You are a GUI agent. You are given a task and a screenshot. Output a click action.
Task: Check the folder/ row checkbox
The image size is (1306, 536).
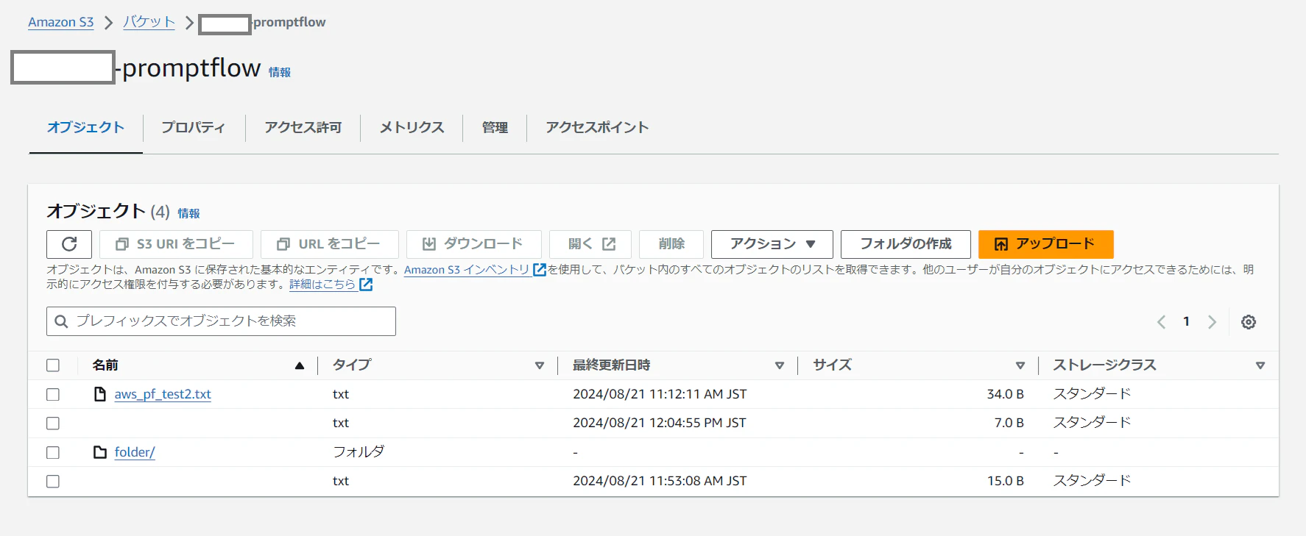click(x=53, y=453)
